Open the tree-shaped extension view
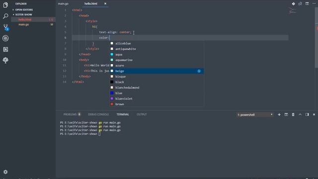This screenshot has width=318, height=179. 5,60
